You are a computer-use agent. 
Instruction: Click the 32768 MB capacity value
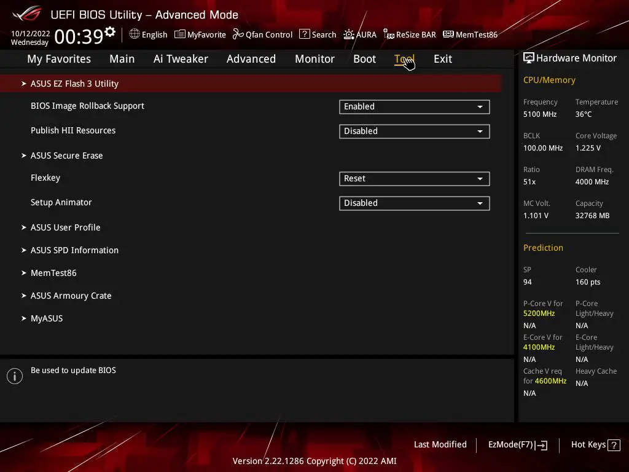[593, 216]
